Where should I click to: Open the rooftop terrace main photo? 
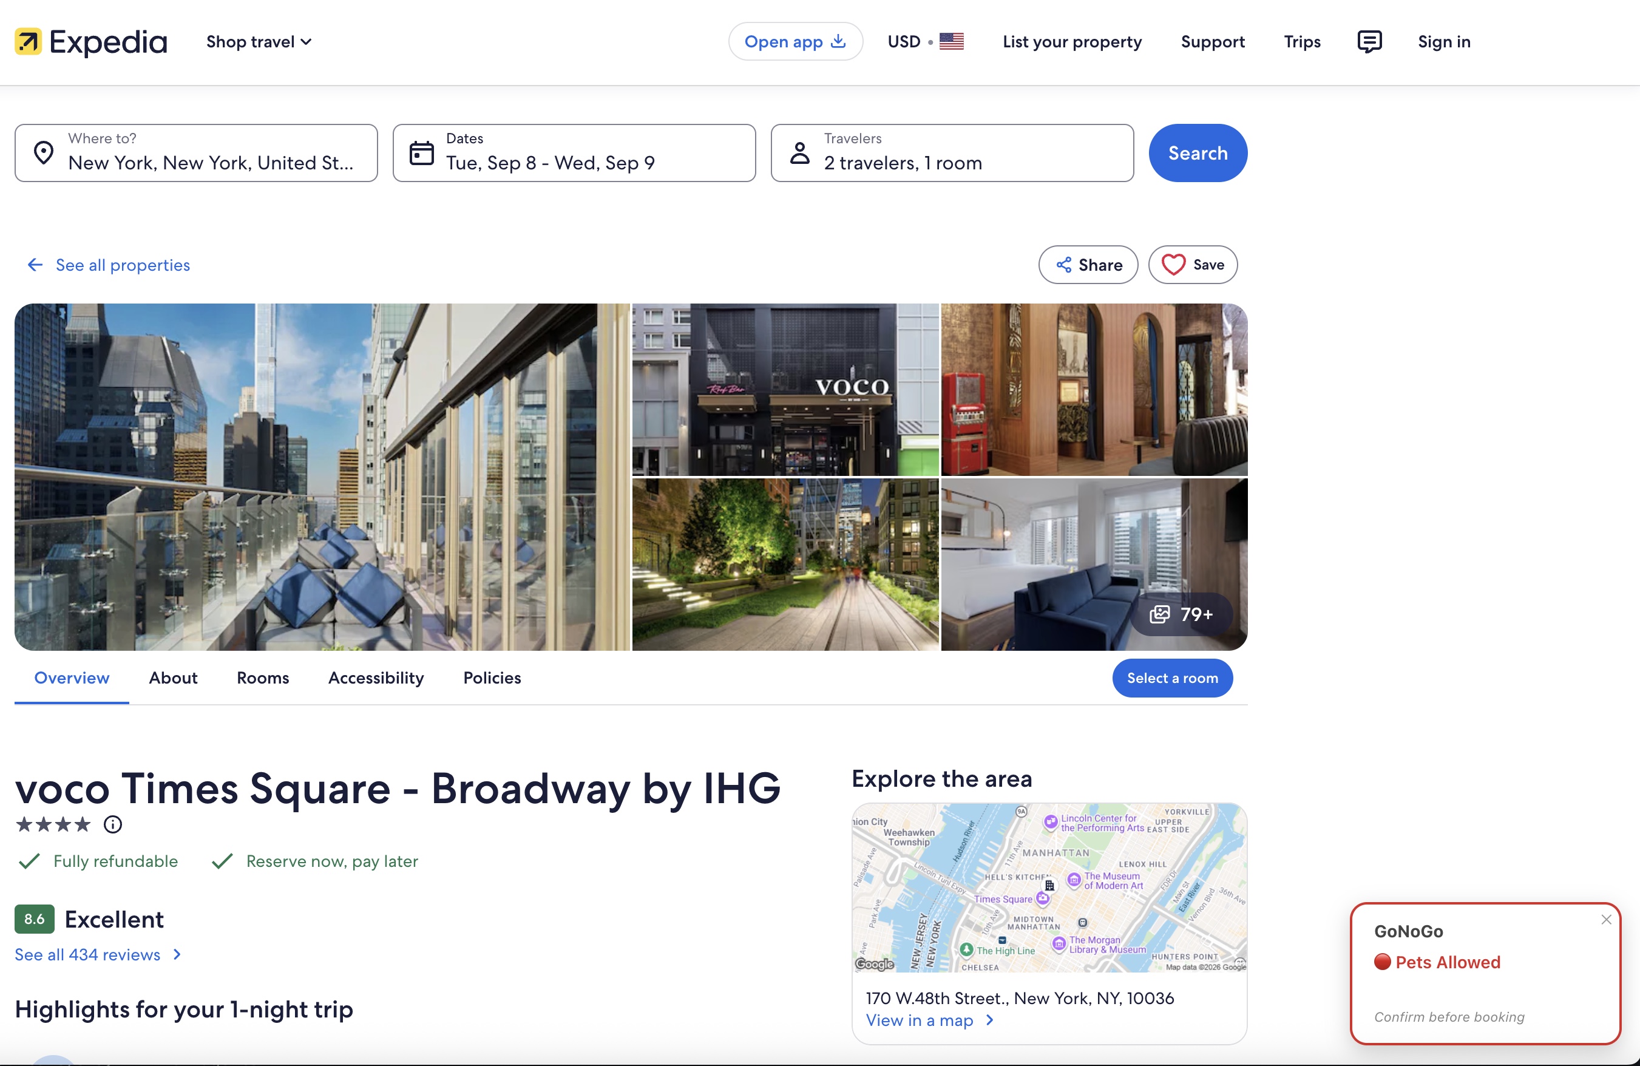click(322, 477)
